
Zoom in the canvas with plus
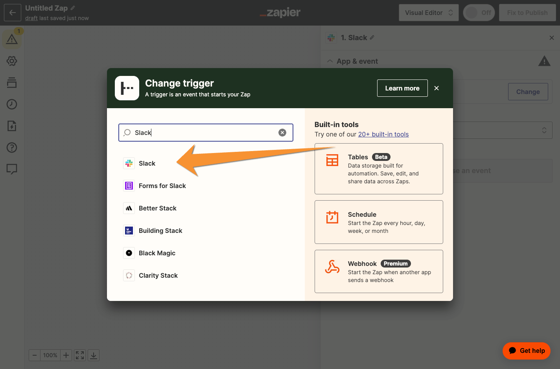[66, 355]
